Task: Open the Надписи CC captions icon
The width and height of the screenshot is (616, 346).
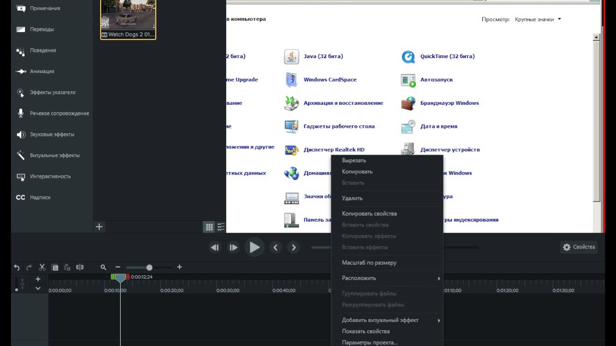Action: tap(21, 198)
